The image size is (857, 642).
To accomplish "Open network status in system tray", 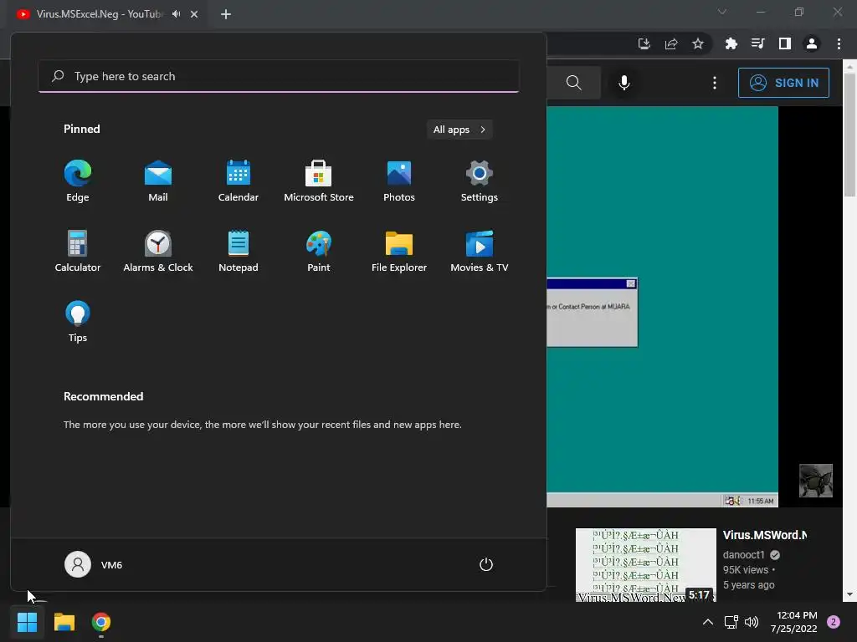I will point(731,622).
